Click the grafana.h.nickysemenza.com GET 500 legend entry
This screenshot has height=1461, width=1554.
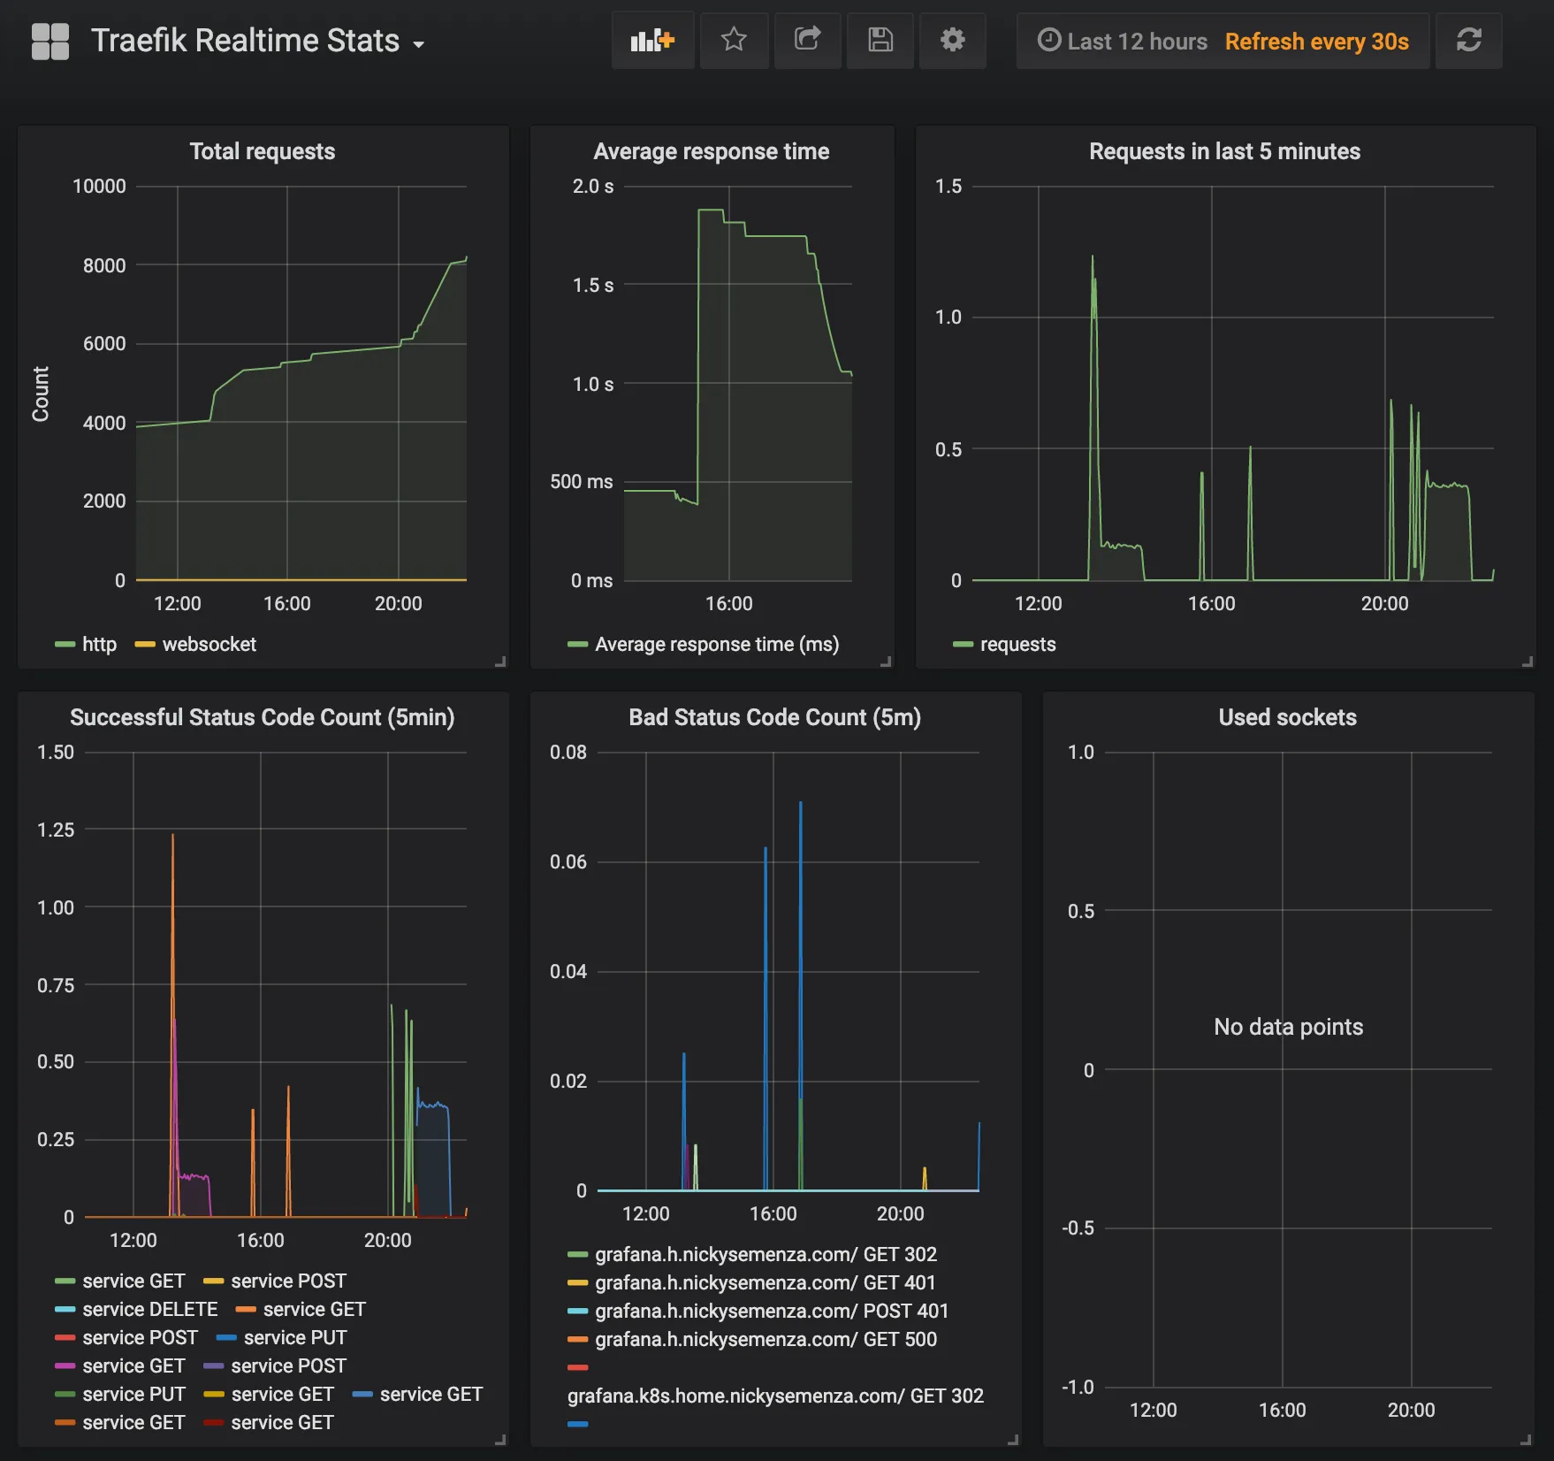click(x=767, y=1339)
